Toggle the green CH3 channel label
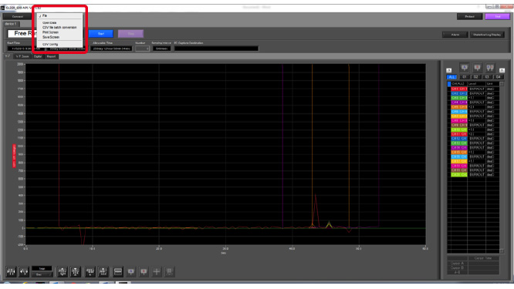Image resolution: width=514 pixels, height=289 pixels. click(459, 98)
